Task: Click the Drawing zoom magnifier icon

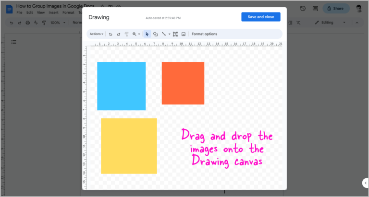Action: tap(135, 34)
